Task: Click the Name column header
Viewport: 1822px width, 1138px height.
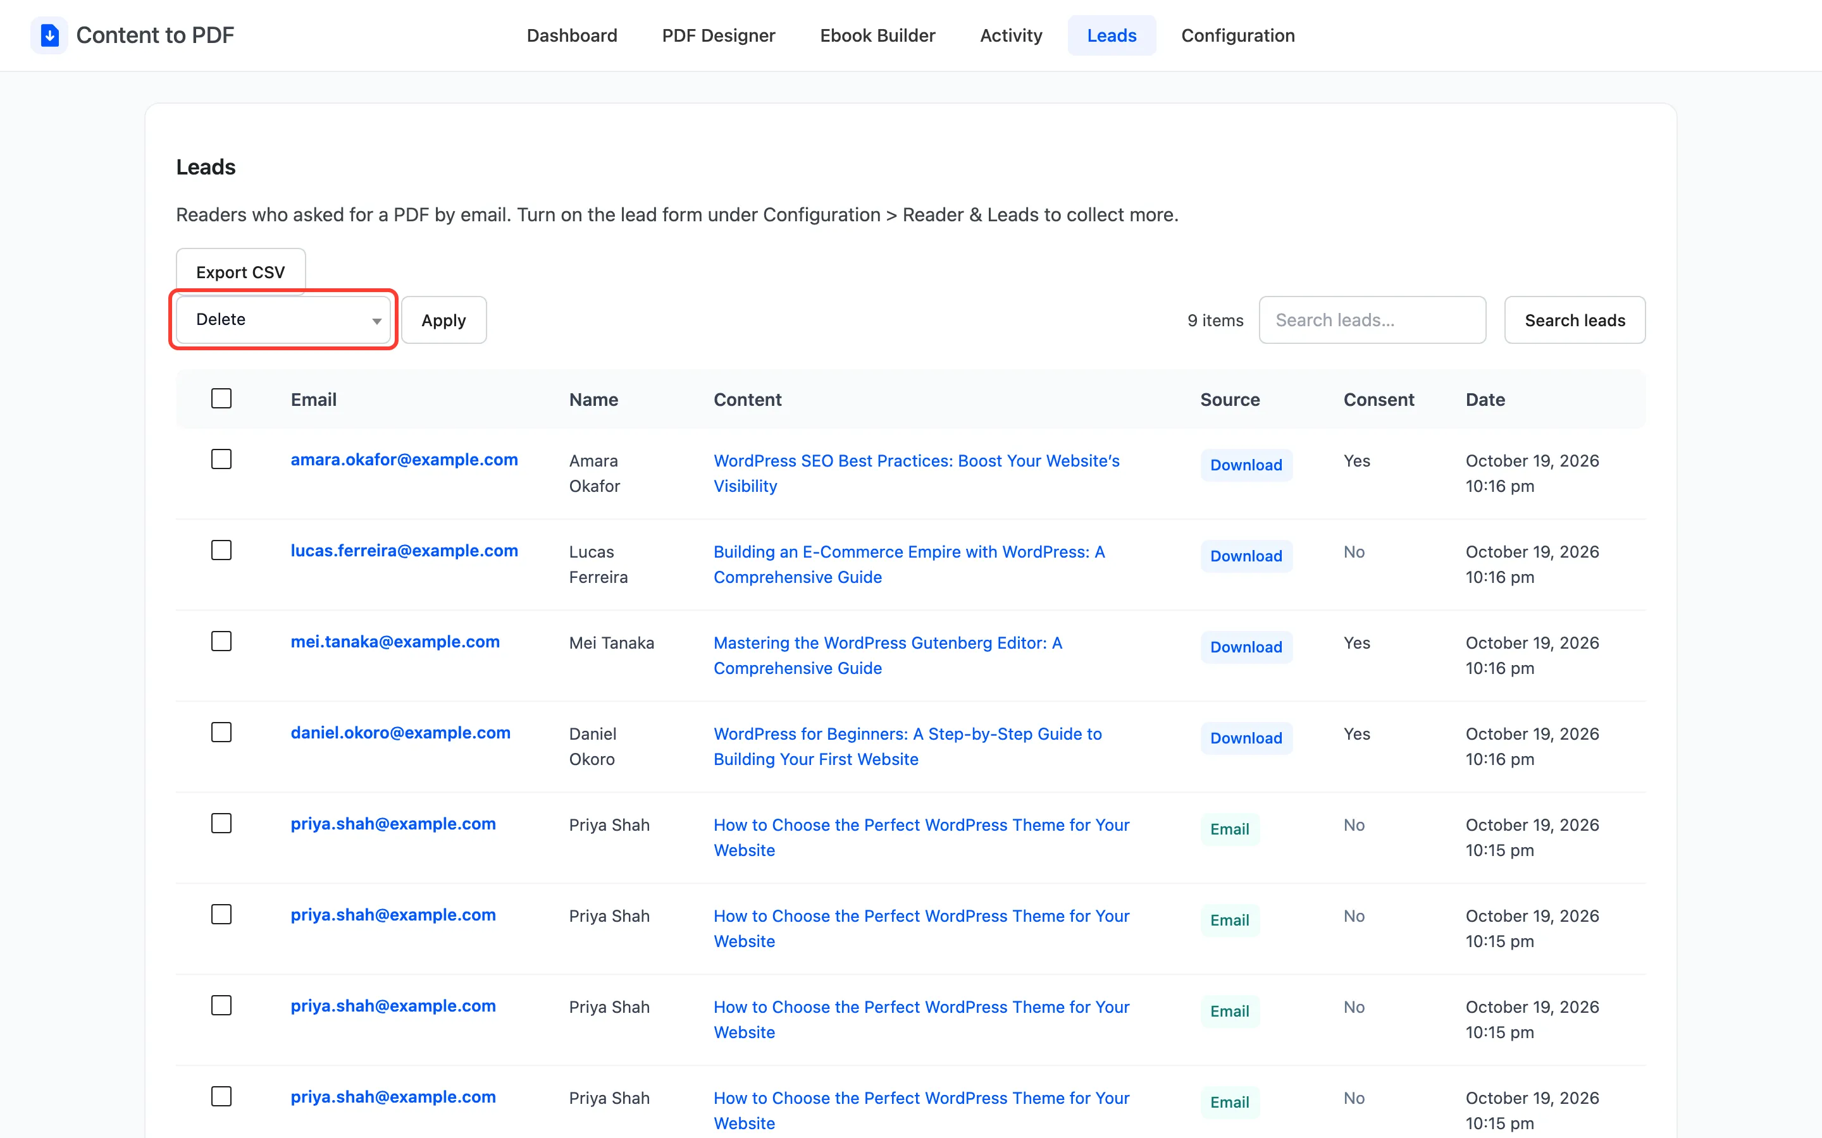Action: (x=593, y=400)
